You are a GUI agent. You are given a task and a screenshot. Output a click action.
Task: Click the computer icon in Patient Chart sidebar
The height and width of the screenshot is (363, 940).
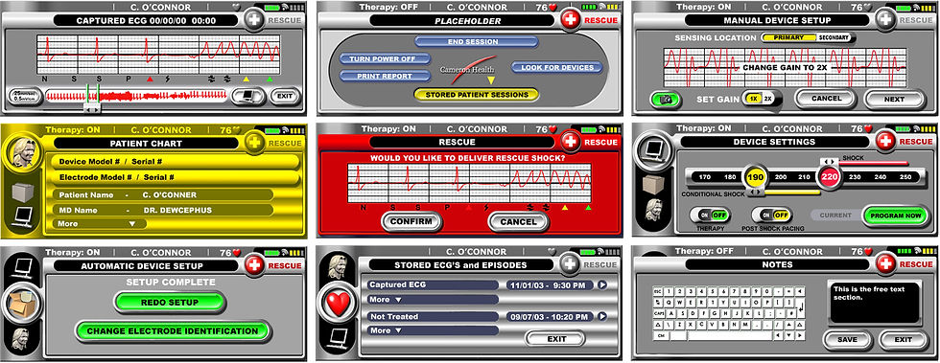[x=23, y=216]
